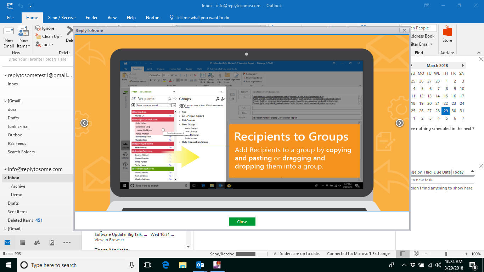Go to next month in calendar

coord(463,66)
